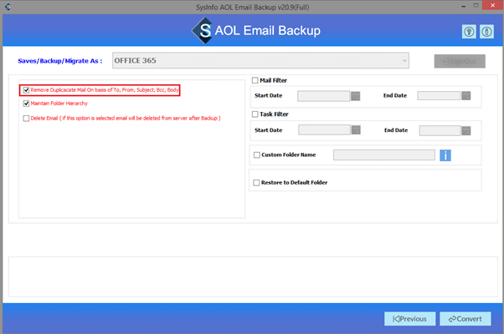The image size is (504, 334).
Task: Check the Custom Folder Name option
Action: (x=256, y=154)
